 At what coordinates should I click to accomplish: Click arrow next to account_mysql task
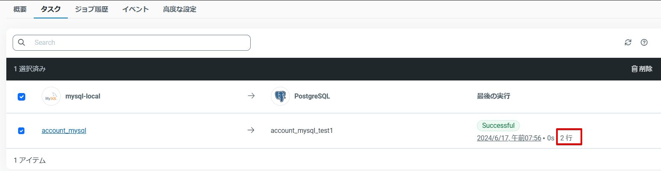251,130
